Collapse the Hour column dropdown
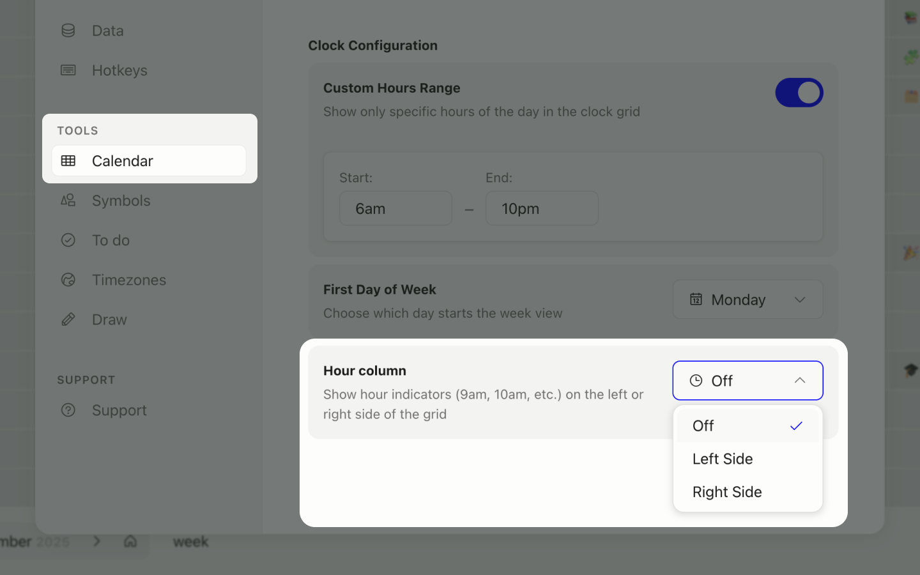Screen dimensions: 920x575 [800, 380]
